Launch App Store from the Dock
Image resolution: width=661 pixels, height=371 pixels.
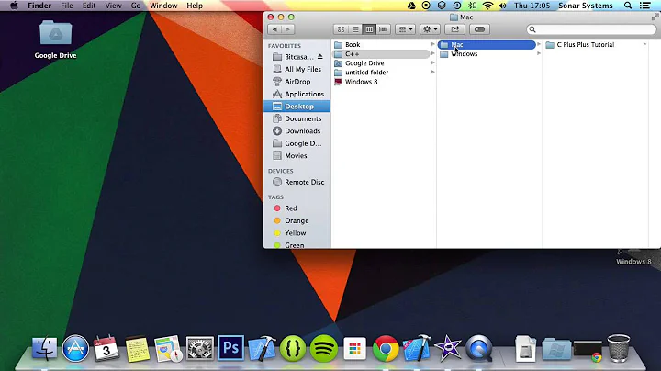[x=75, y=348]
